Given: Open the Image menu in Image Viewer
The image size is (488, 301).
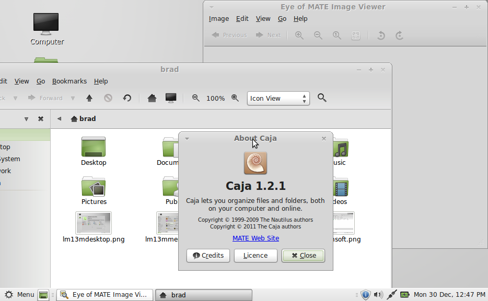Looking at the screenshot, I should click(219, 19).
